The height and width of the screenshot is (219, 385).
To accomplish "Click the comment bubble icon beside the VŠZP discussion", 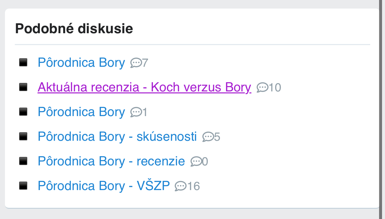I will coord(181,186).
